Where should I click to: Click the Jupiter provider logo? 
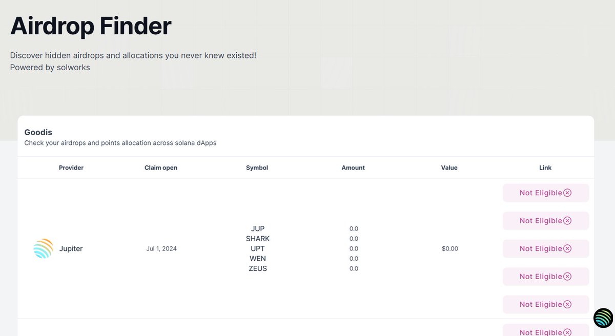43,248
